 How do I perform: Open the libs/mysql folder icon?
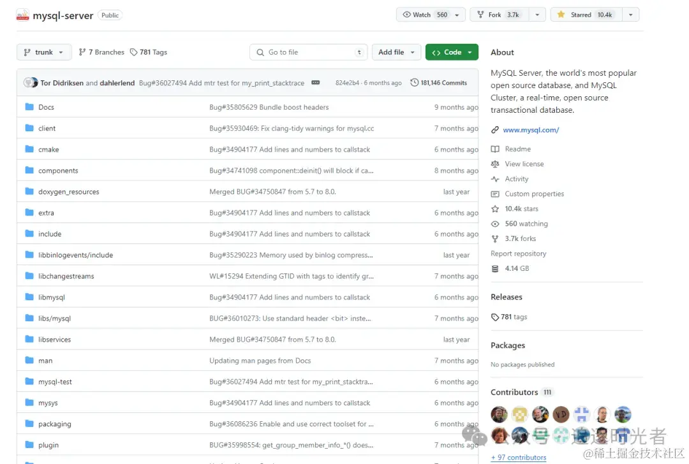point(29,318)
